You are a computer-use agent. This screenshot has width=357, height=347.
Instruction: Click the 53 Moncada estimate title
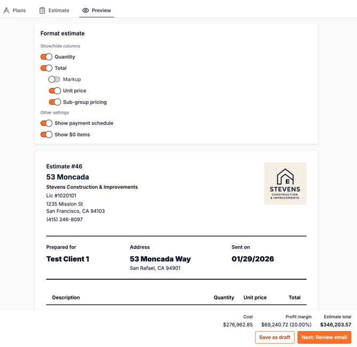click(68, 177)
